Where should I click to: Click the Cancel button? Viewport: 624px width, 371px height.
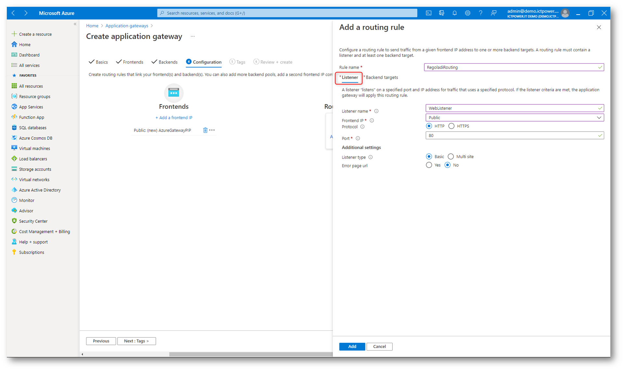[x=379, y=347]
